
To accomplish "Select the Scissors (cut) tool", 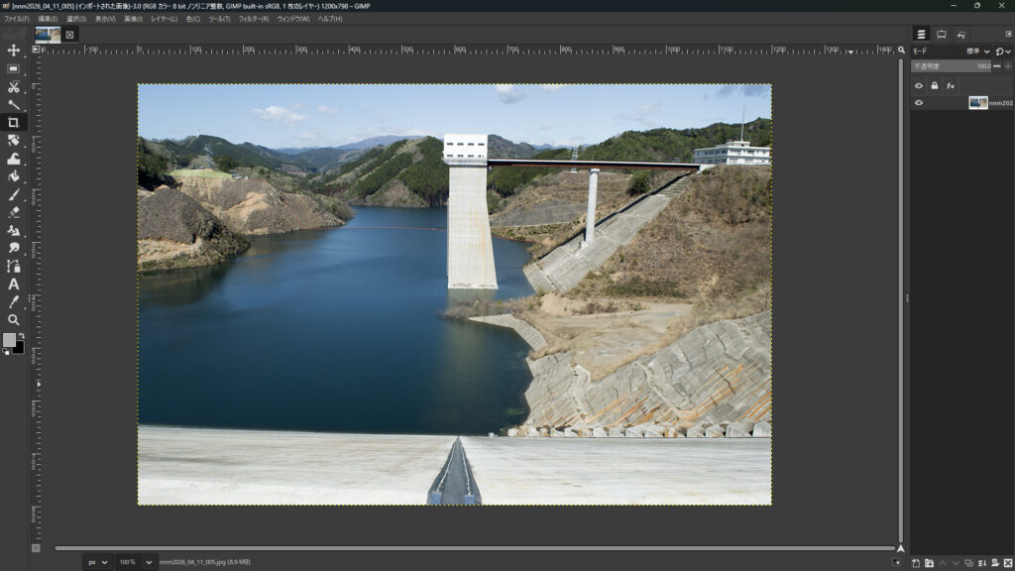I will pyautogui.click(x=14, y=87).
